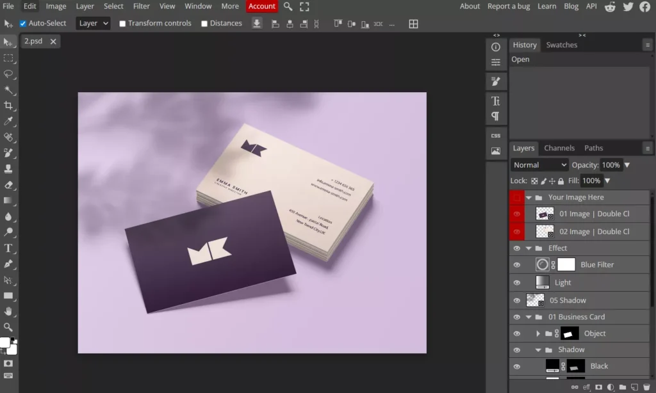Viewport: 656px width, 393px height.
Task: Select the Clone Stamp tool
Action: pyautogui.click(x=8, y=169)
